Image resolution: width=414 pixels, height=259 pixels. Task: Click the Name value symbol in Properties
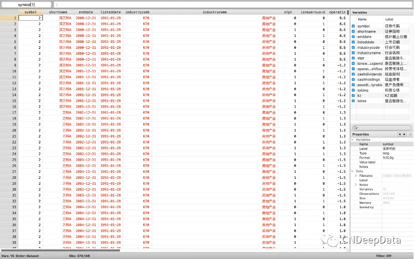click(x=388, y=144)
